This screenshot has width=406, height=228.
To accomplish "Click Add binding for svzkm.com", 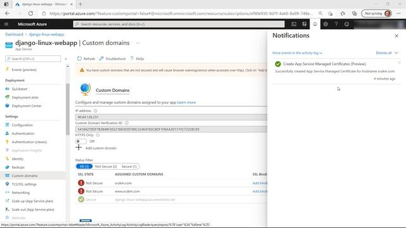I will tap(259, 183).
